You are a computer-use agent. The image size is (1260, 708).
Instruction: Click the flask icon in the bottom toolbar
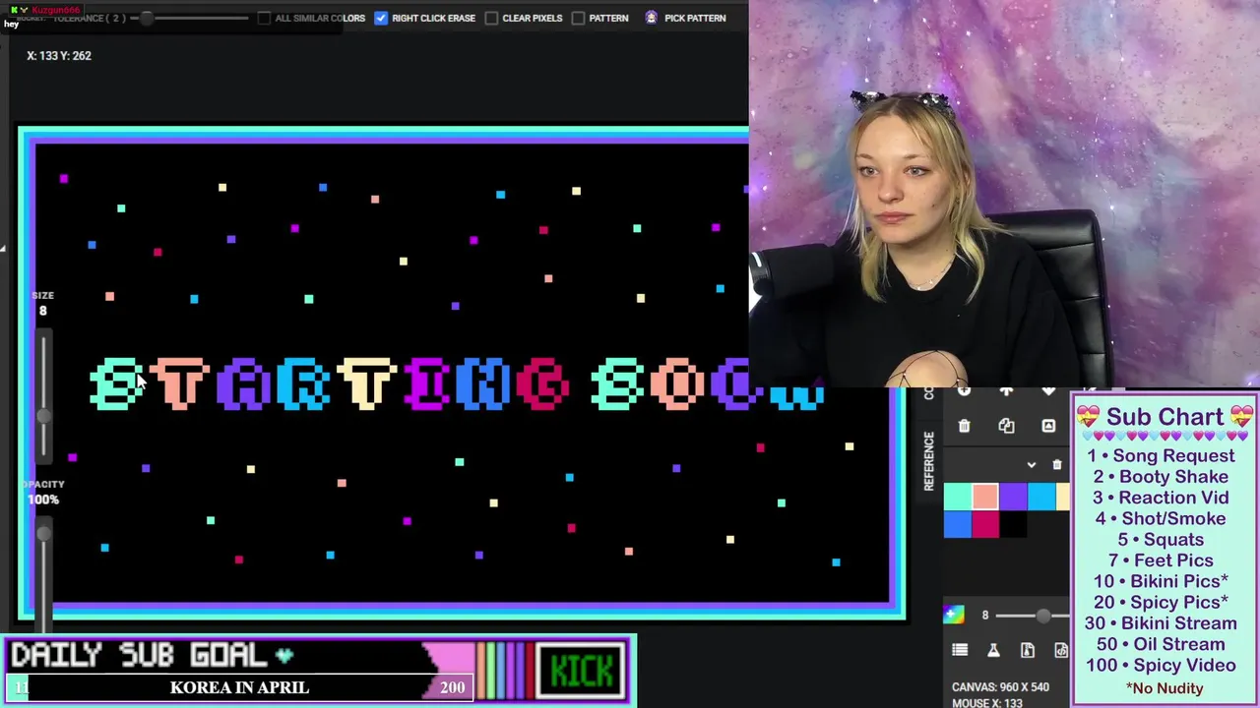tap(993, 650)
